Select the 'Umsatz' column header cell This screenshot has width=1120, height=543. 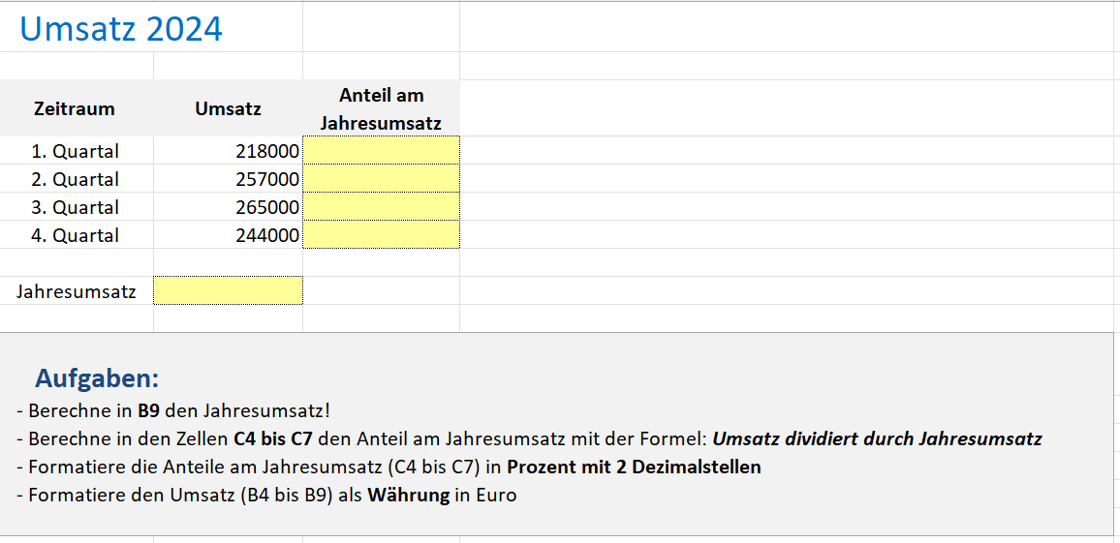(228, 108)
